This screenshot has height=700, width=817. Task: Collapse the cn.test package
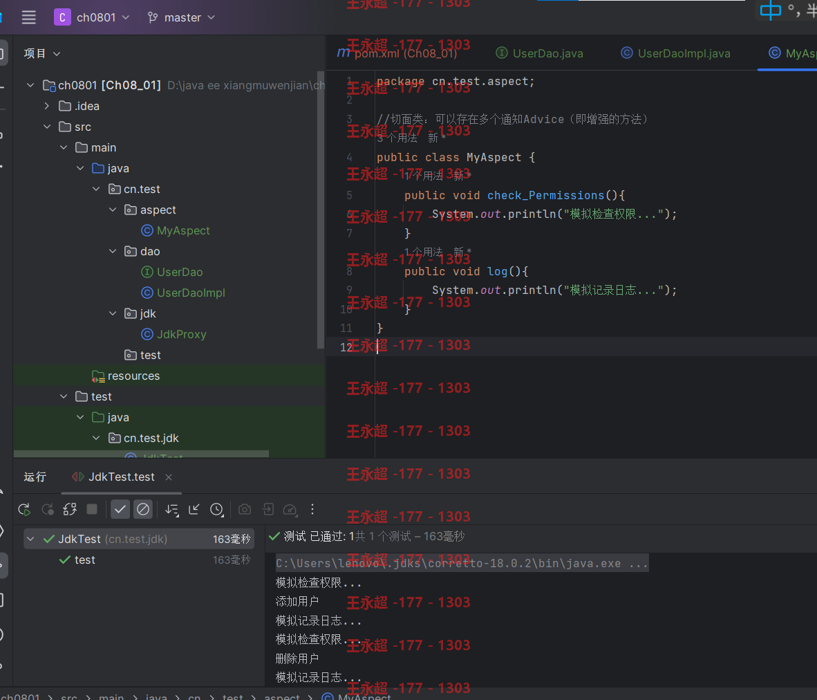(96, 189)
